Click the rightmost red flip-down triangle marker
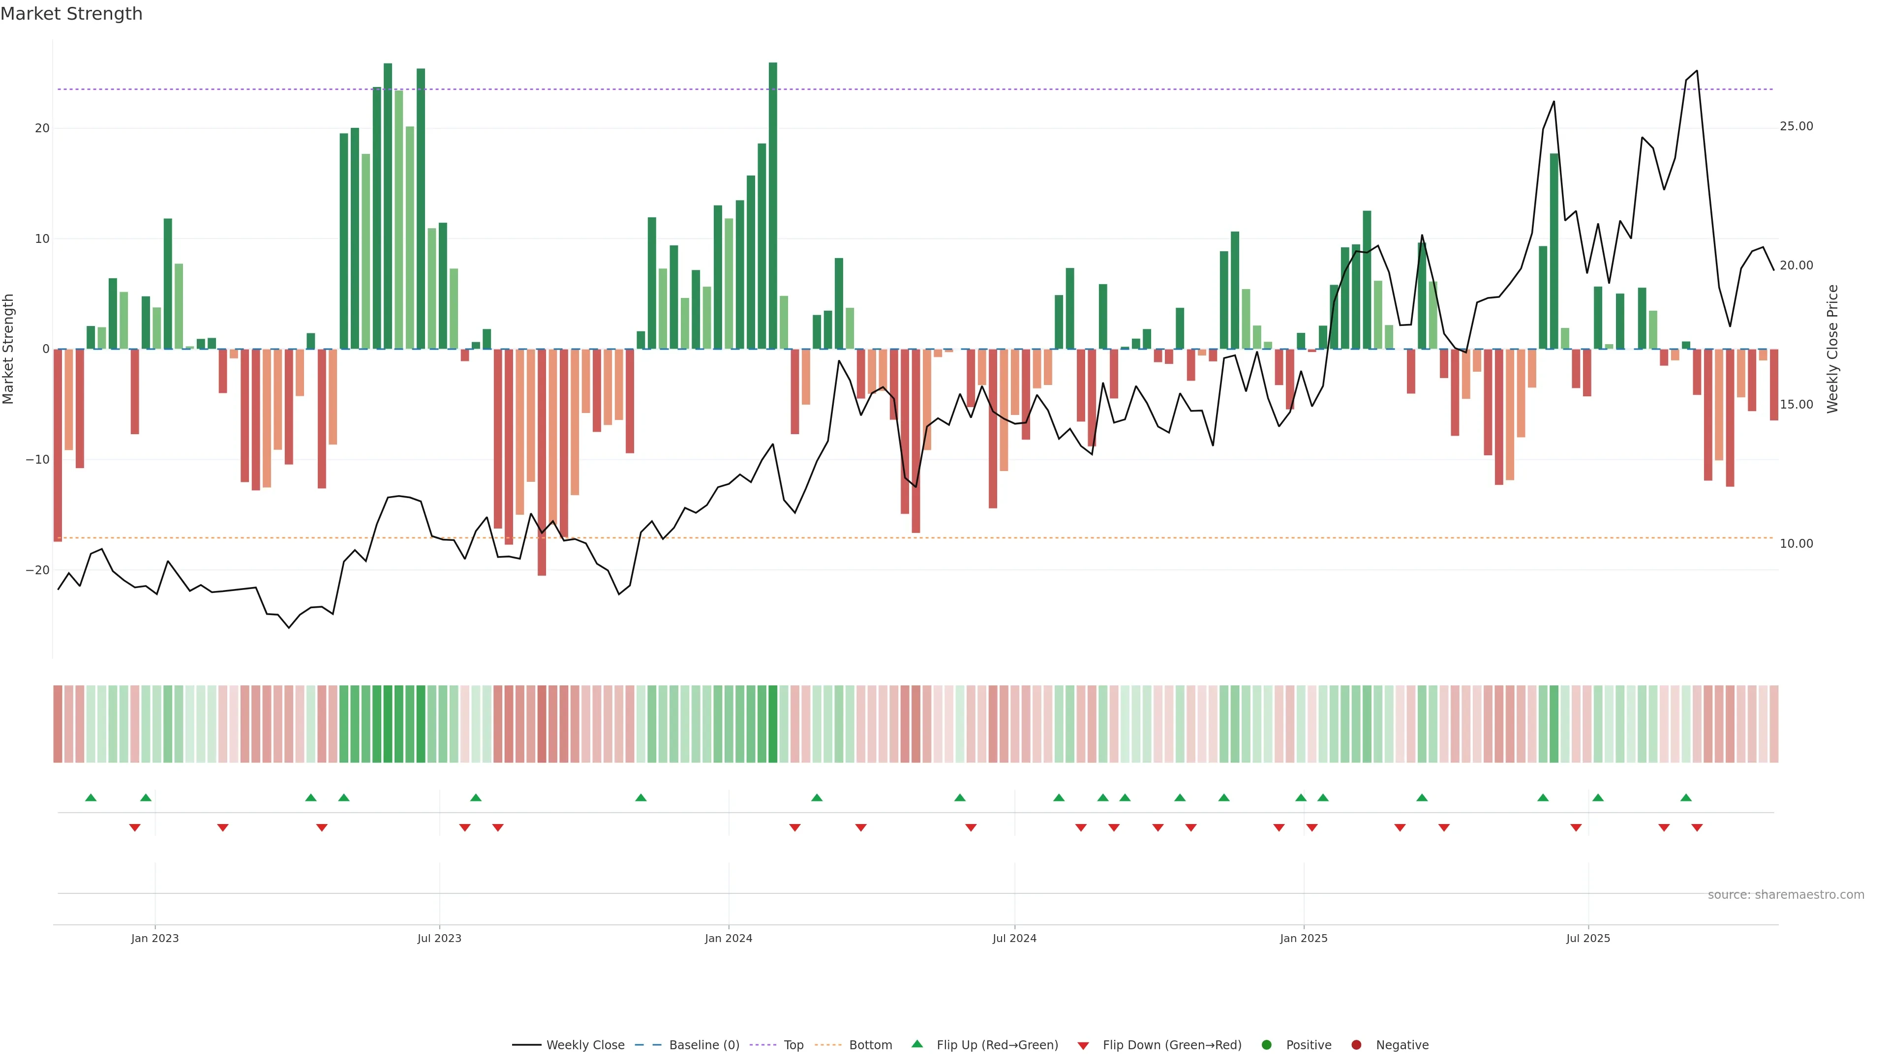Image resolution: width=1889 pixels, height=1062 pixels. tap(1697, 827)
